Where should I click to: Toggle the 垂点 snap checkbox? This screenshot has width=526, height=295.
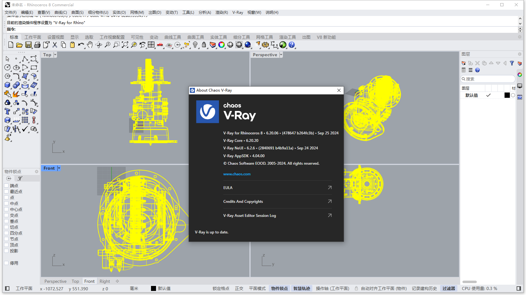[6, 221]
